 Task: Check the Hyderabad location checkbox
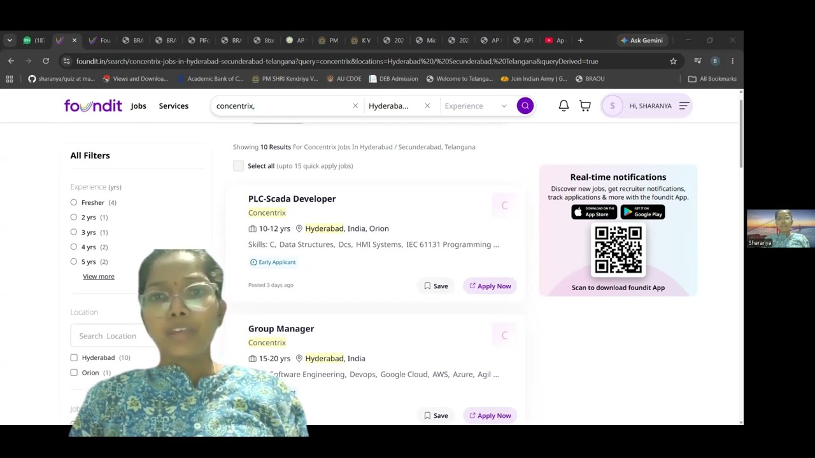point(74,357)
